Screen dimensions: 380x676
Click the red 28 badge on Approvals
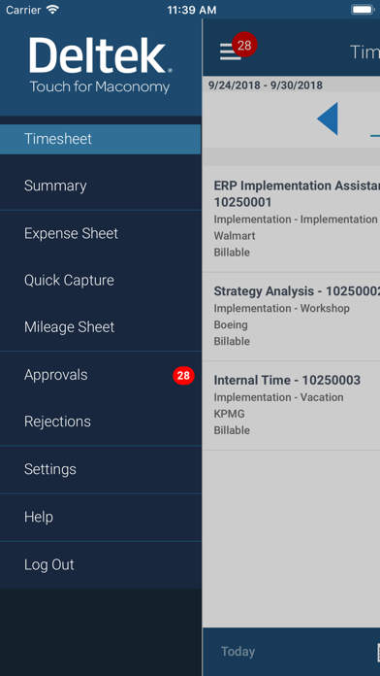pyautogui.click(x=184, y=376)
